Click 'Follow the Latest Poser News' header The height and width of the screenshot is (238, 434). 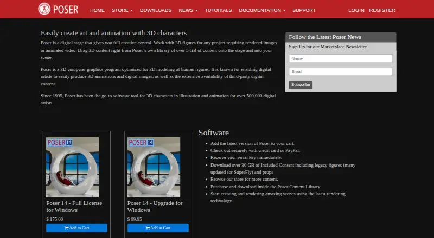pyautogui.click(x=325, y=37)
